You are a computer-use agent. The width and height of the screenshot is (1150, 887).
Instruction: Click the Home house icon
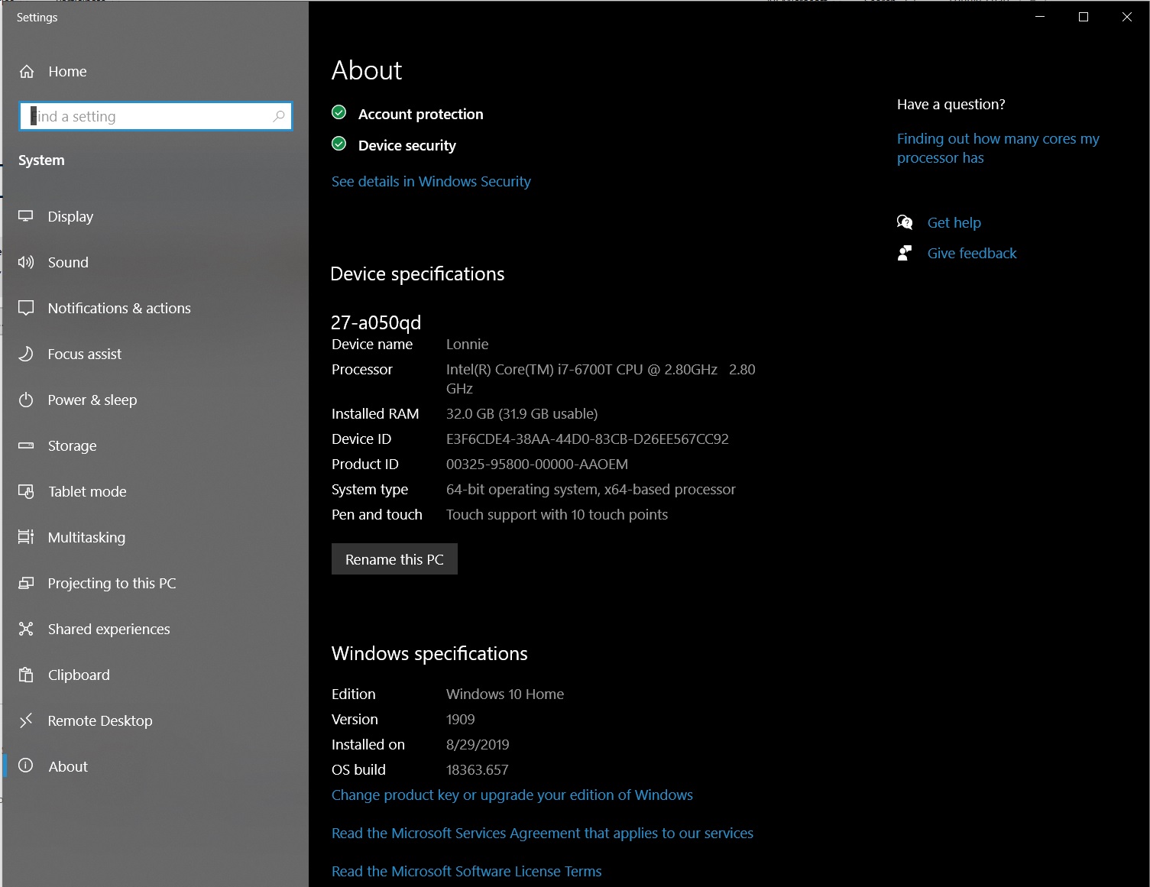(27, 71)
